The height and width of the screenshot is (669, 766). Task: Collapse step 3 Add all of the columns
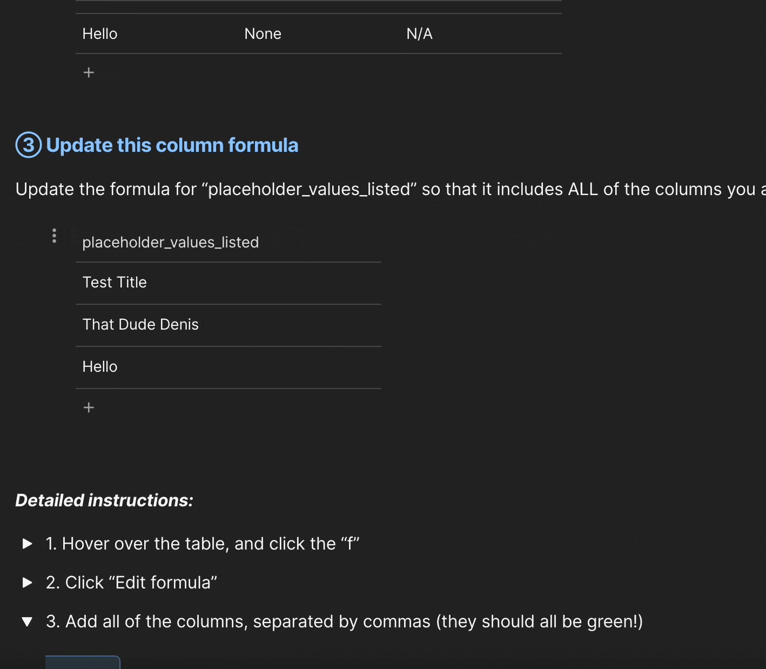coord(27,621)
